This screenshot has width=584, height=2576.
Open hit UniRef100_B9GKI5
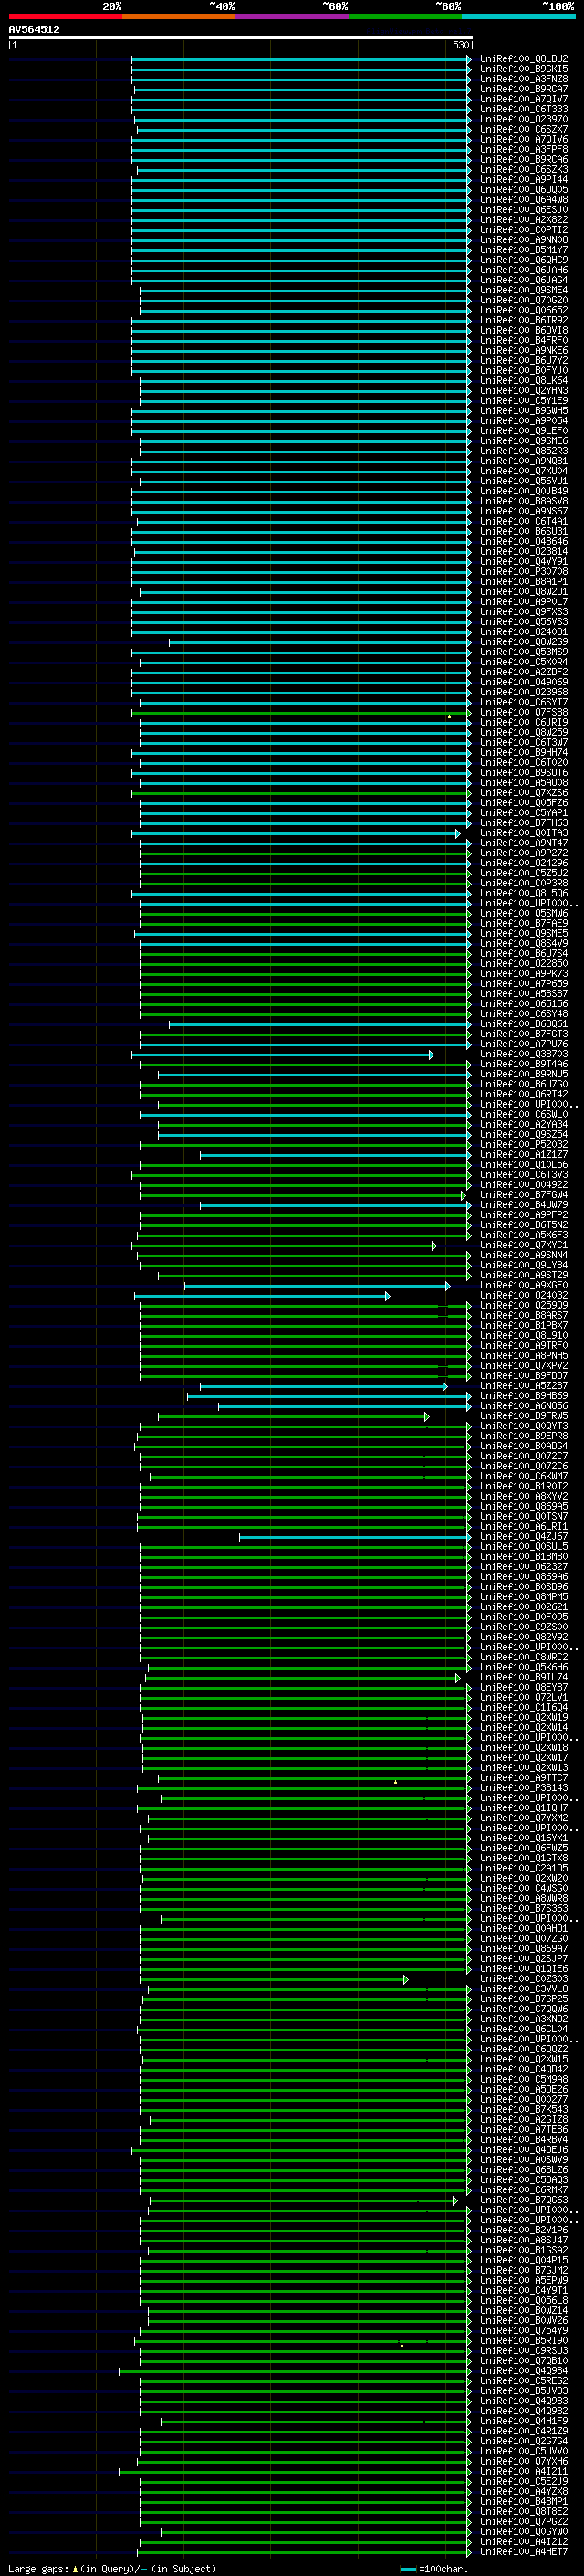point(524,69)
